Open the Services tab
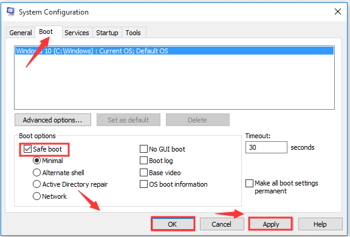 click(x=77, y=33)
